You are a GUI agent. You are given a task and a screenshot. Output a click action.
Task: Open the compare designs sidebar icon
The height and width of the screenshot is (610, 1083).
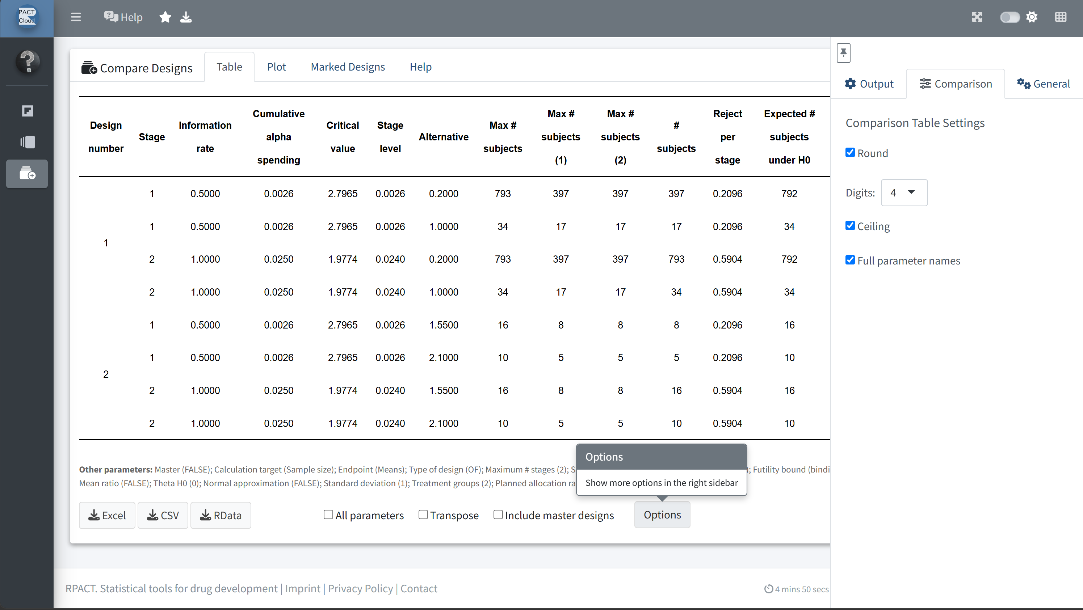(x=27, y=174)
